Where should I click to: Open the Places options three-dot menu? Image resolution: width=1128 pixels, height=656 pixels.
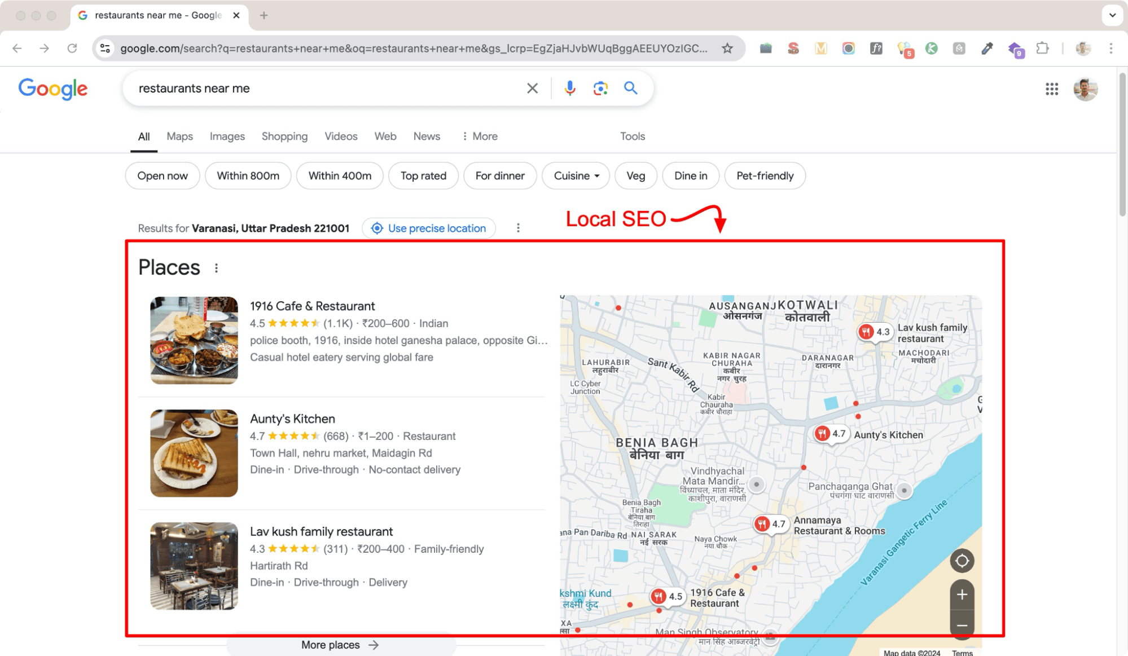(216, 268)
